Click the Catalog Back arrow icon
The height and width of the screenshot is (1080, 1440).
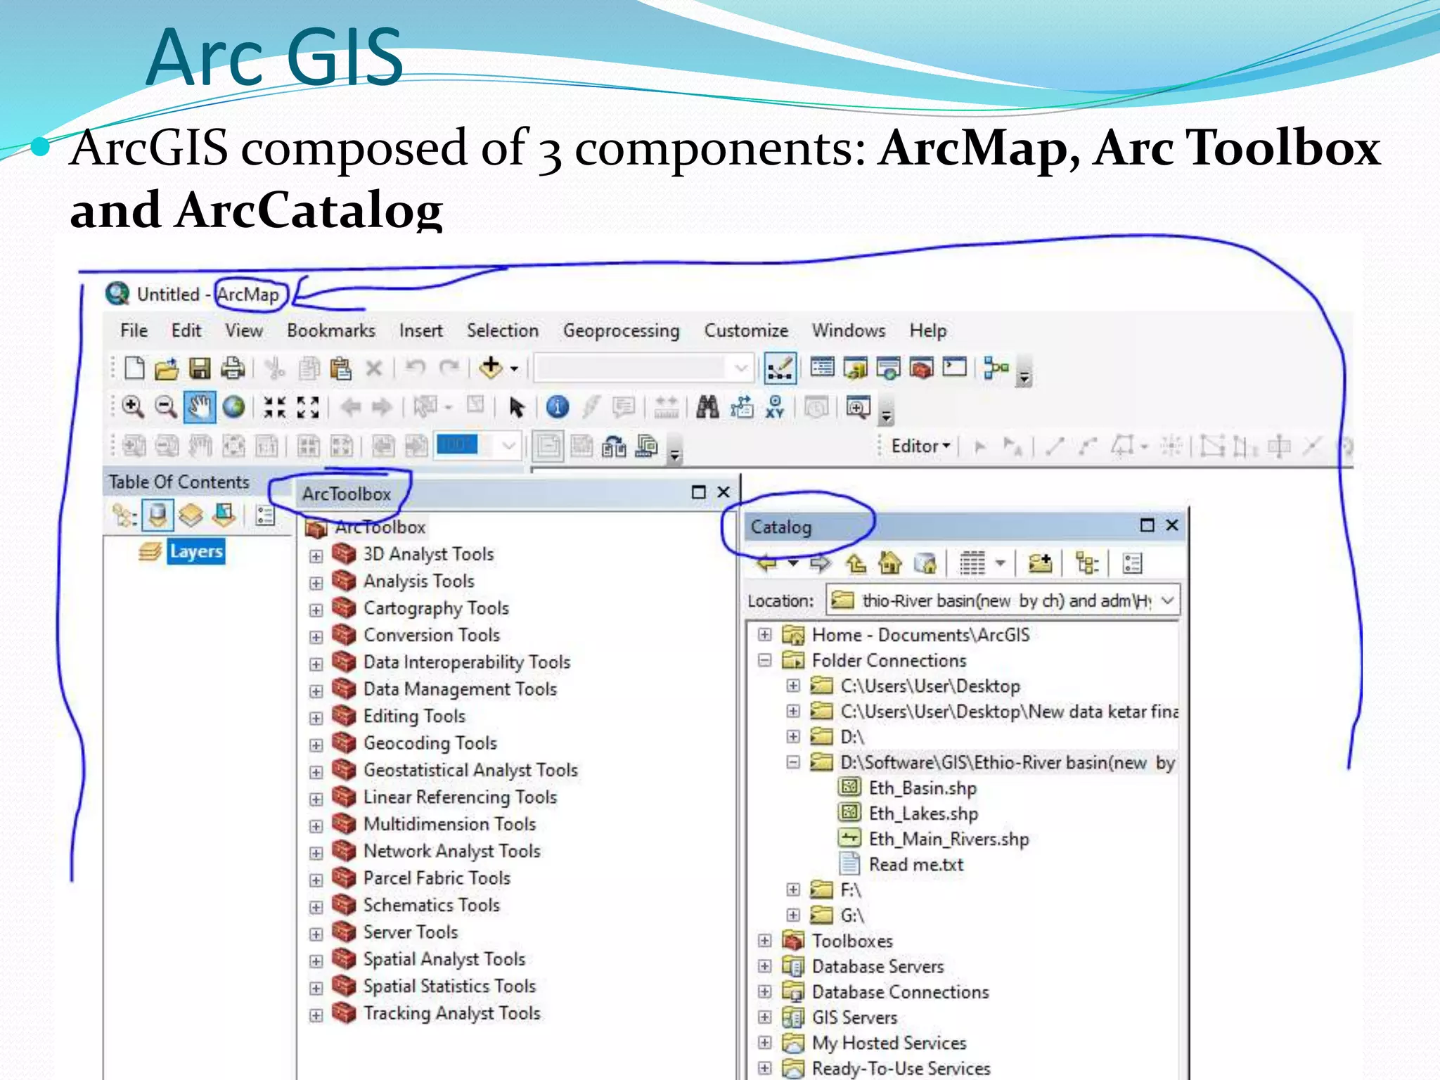pos(766,563)
